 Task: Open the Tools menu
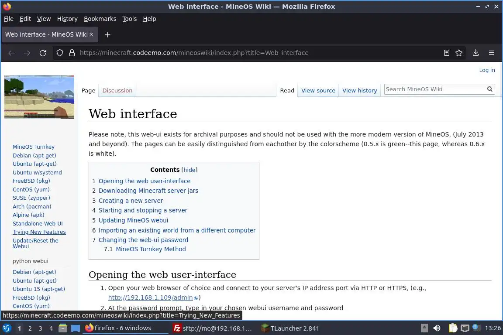point(130,19)
